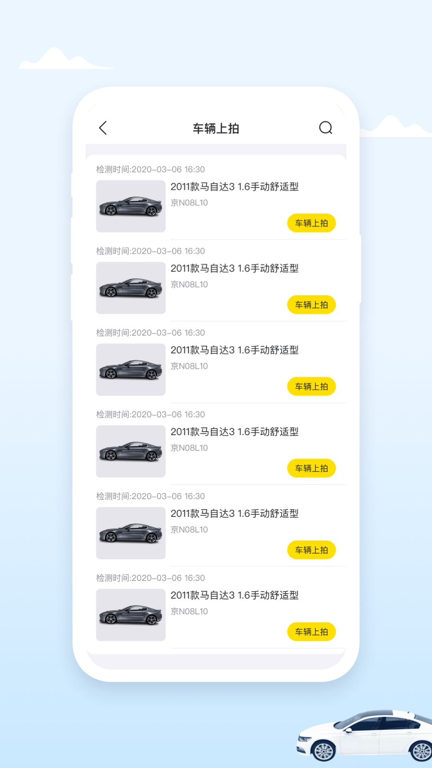Select third 2011款马自达3 listing title
Image resolution: width=432 pixels, height=768 pixels.
pyautogui.click(x=234, y=350)
